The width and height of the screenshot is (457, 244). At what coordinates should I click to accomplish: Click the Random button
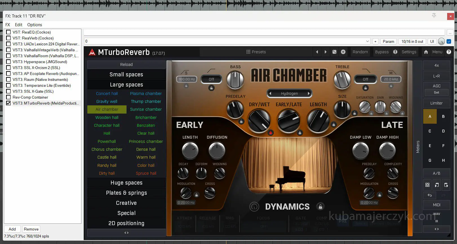coord(360,52)
